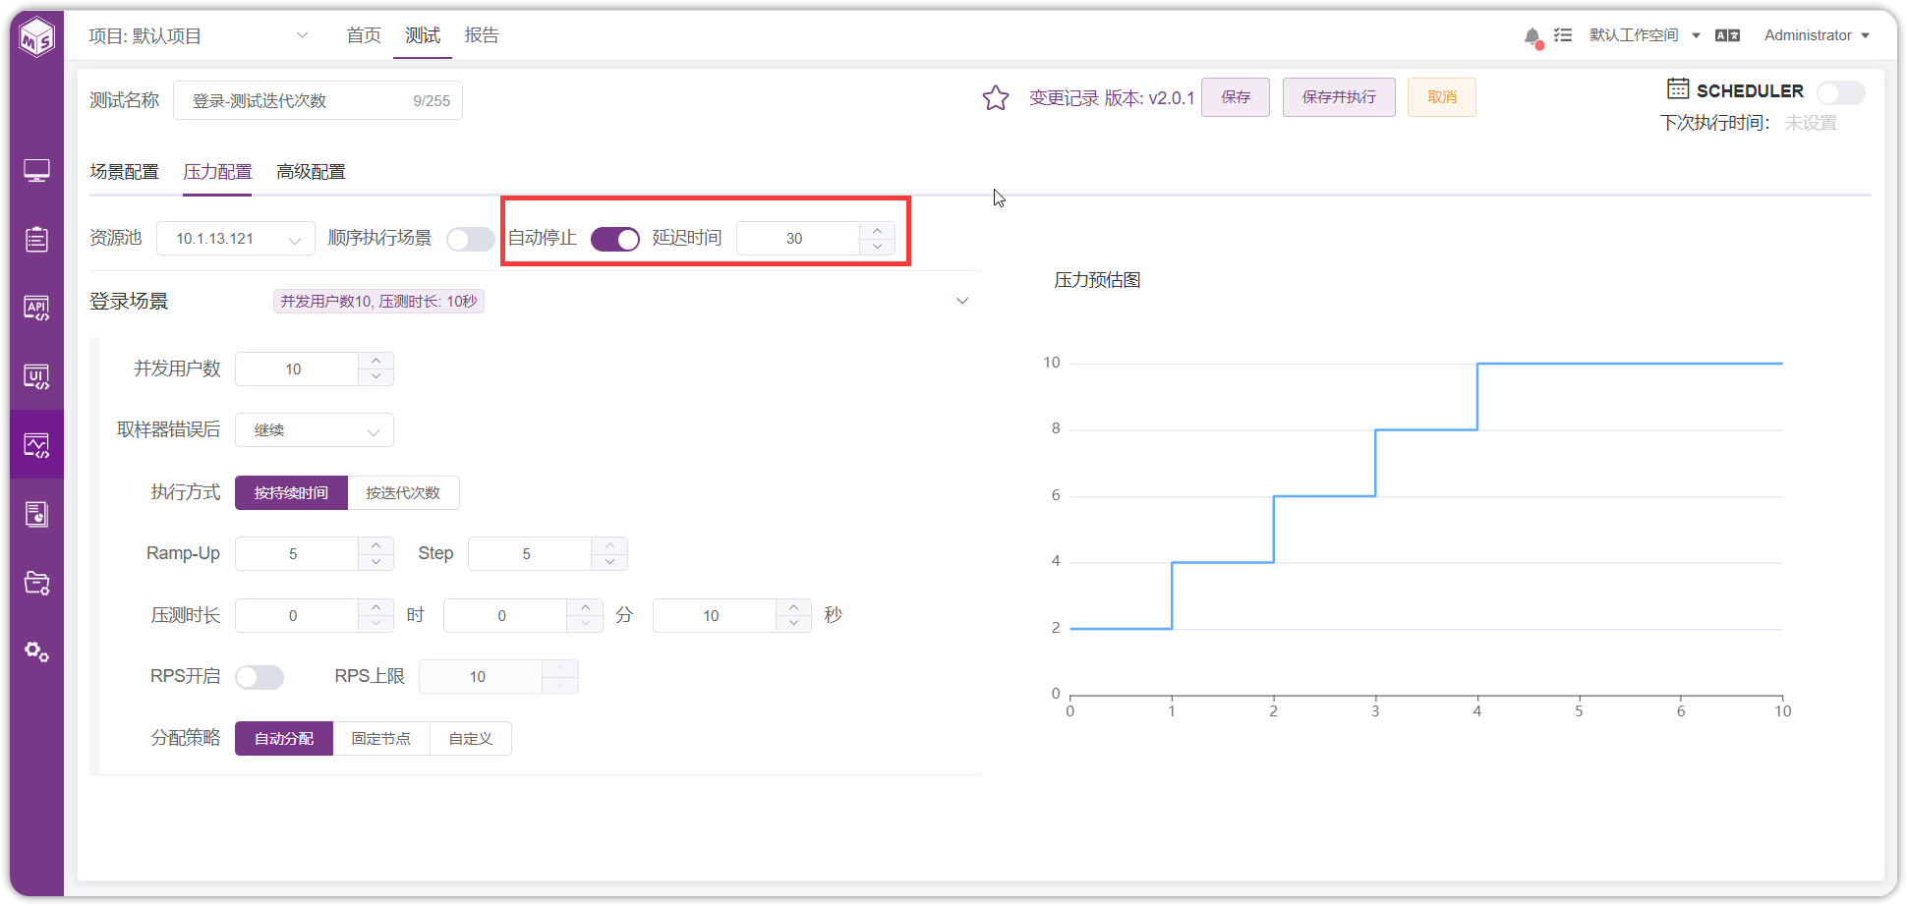Open the 默认工作空间 workspace dropdown
The height and width of the screenshot is (906, 1907).
click(x=1645, y=35)
